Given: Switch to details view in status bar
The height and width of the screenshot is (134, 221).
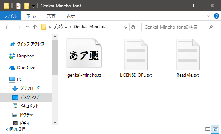Looking at the screenshot, I should click(207, 129).
